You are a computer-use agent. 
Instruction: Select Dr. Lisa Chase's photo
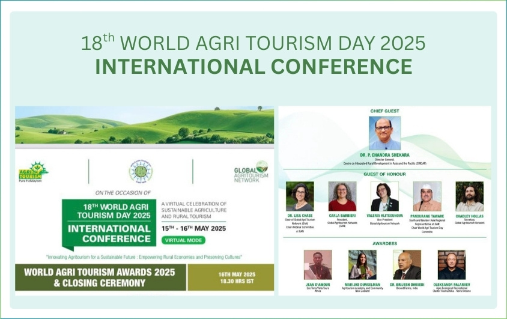[x=300, y=196]
